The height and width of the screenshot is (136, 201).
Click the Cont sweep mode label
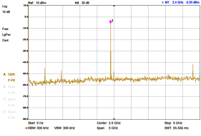5,40
